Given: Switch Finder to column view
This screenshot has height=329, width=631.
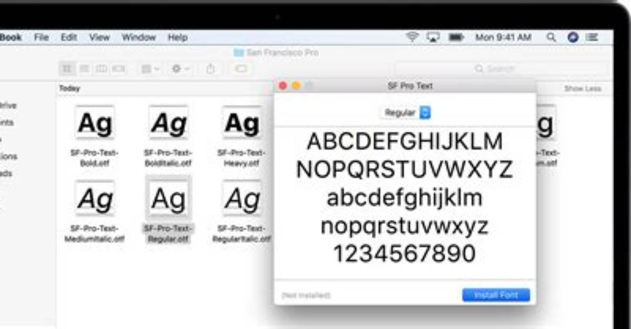Looking at the screenshot, I should 101,69.
